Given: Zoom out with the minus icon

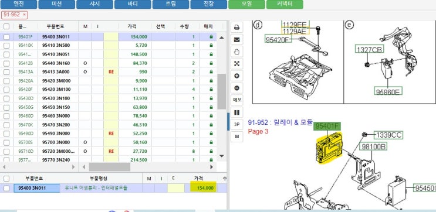Looking at the screenshot, I should tap(236, 88).
